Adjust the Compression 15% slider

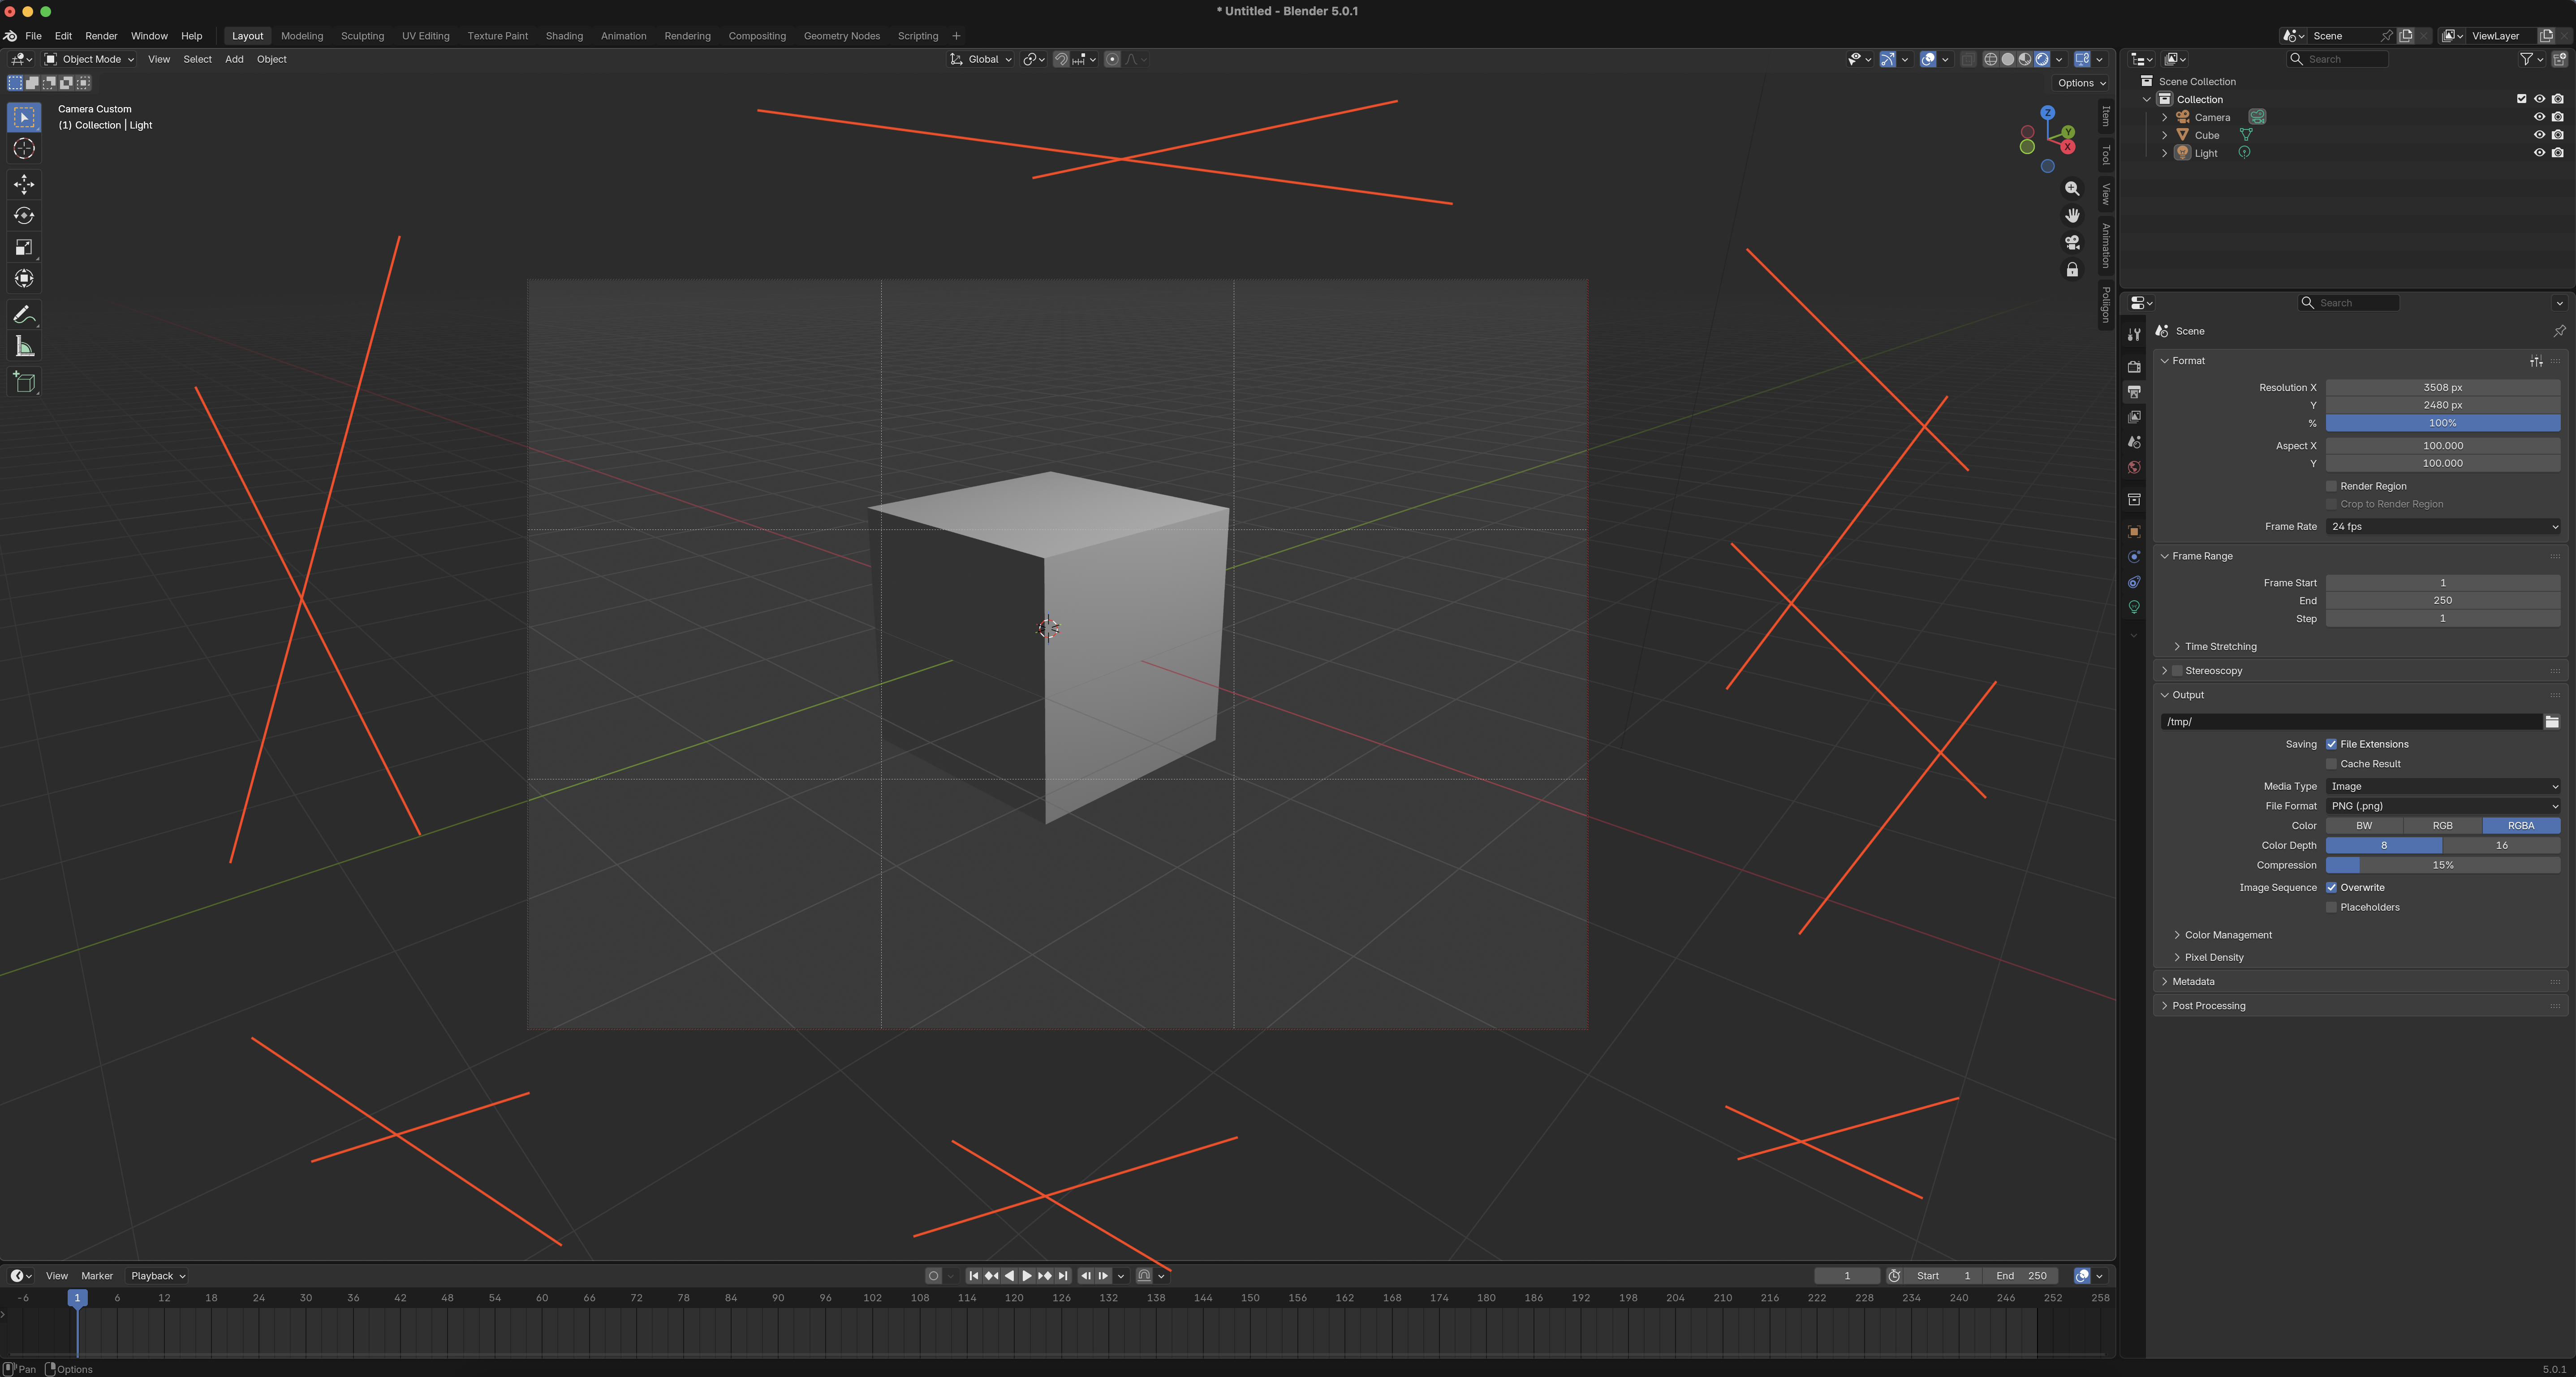(2442, 865)
